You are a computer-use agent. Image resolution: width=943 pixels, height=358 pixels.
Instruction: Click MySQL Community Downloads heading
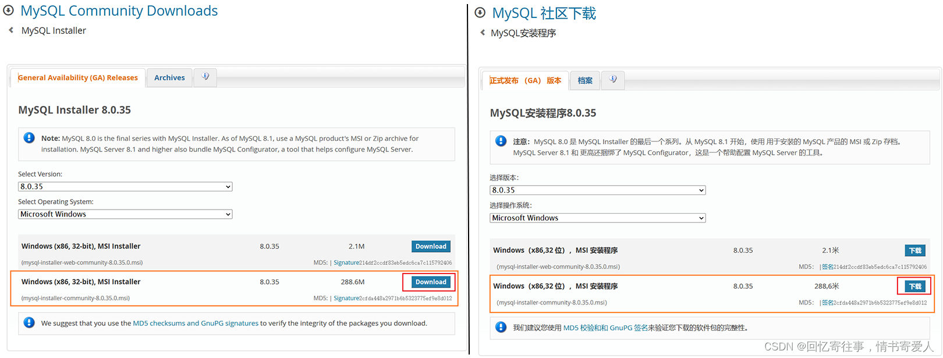119,10
